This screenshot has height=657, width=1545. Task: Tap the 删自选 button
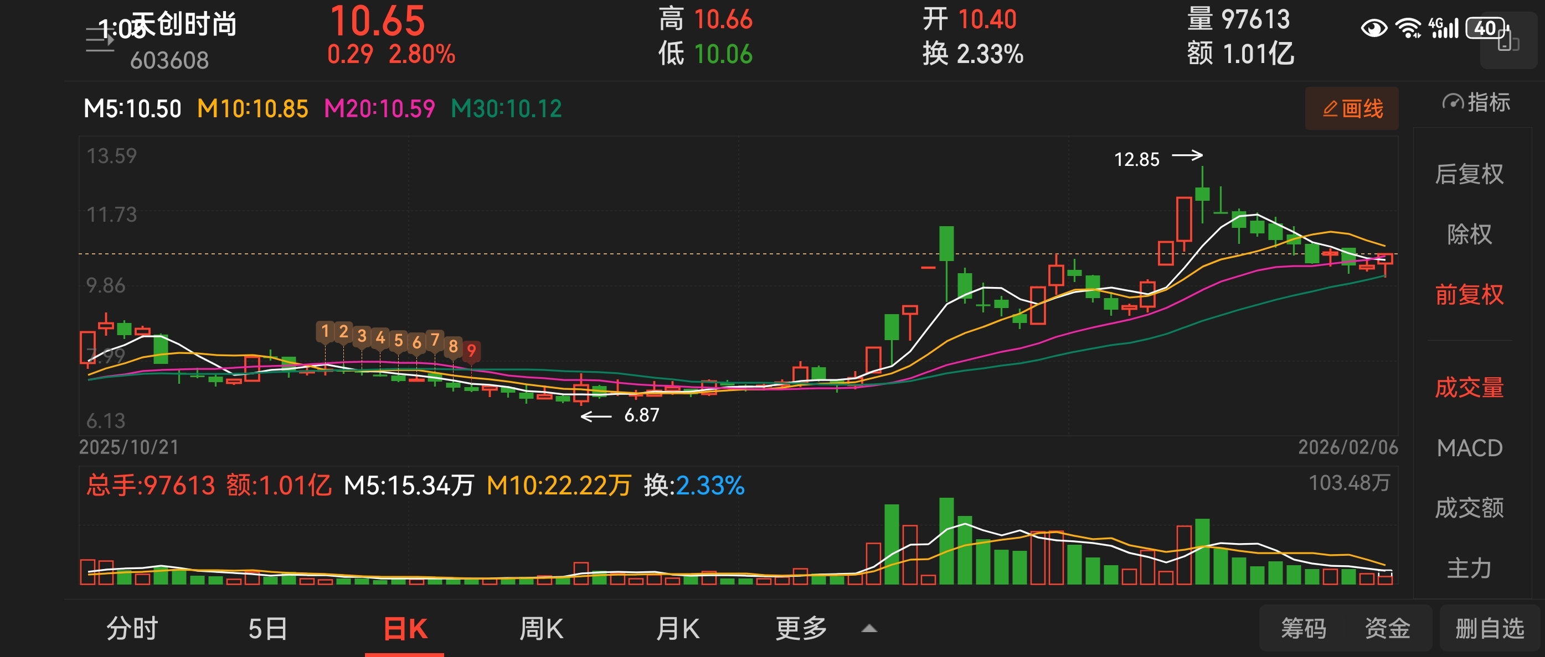[1489, 629]
